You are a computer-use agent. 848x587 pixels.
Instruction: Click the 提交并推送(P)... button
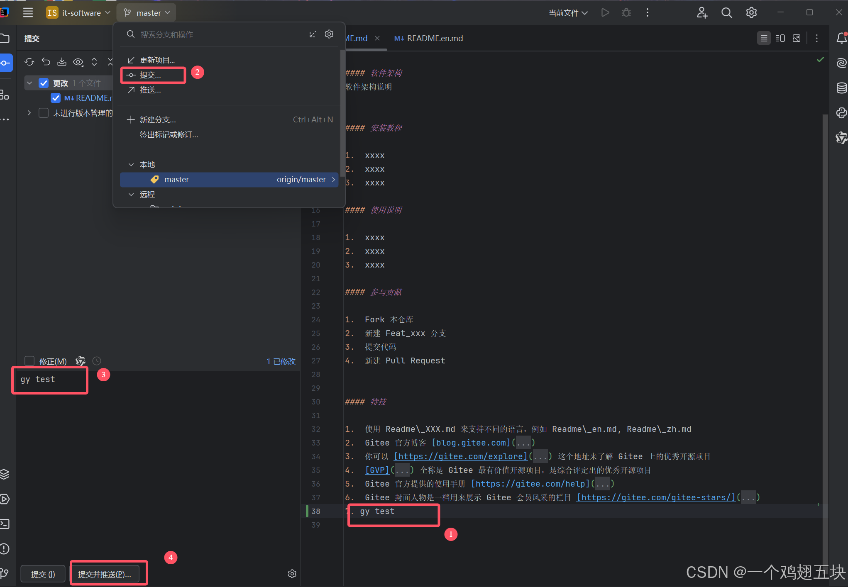[x=105, y=574]
